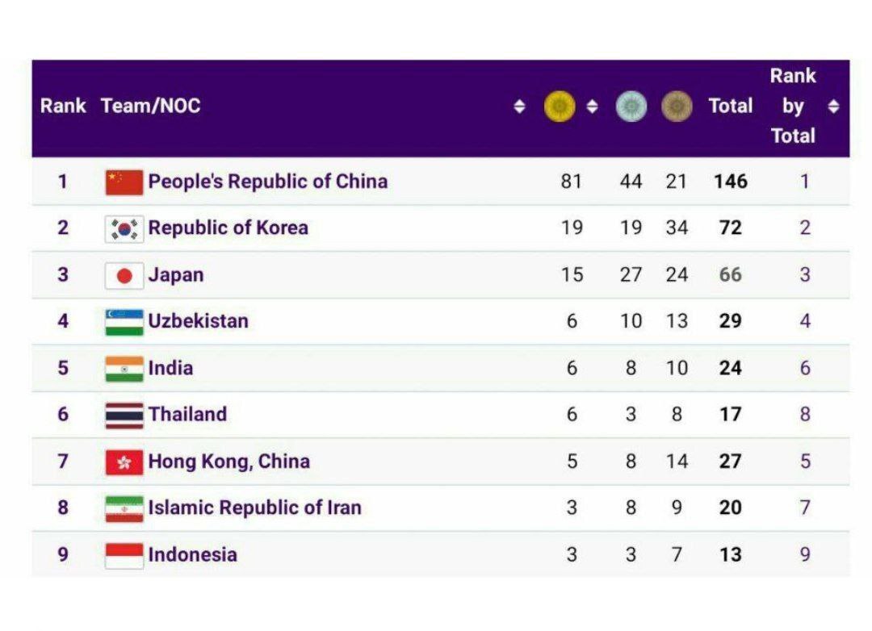Click the bronze medal header icon

point(677,107)
